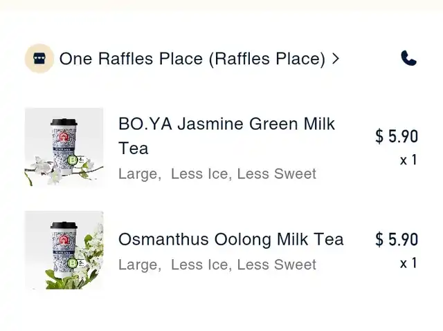The height and width of the screenshot is (331, 443).
Task: Click the x1 quantity for Osmanthus Oolong Milk Tea
Action: (408, 263)
